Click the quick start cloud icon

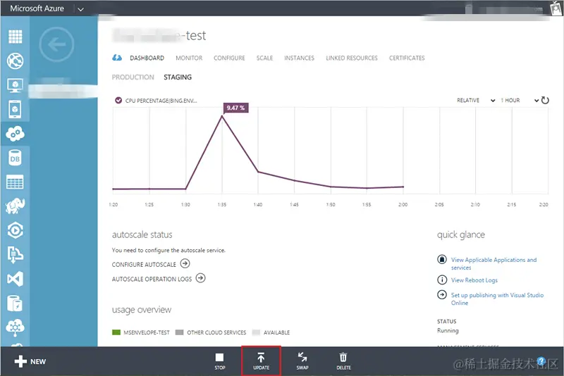(x=117, y=58)
